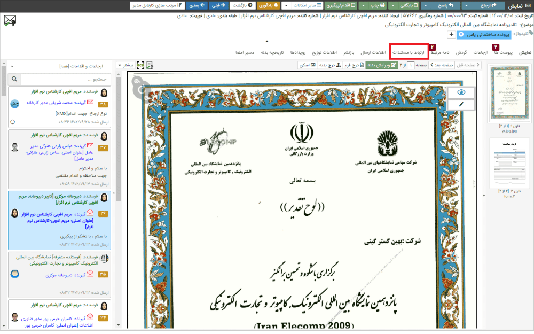Click the search magnifier in referrals panel
This screenshot has width=534, height=334.
point(13,79)
